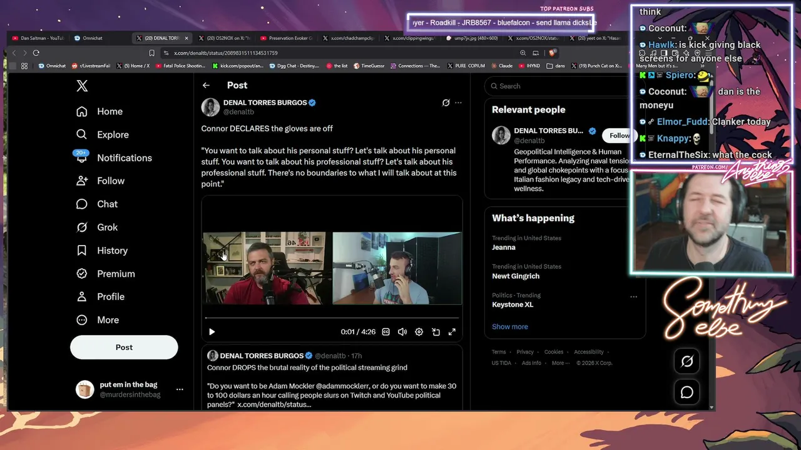Open the quoted post about streaming grind

pyautogui.click(x=332, y=378)
